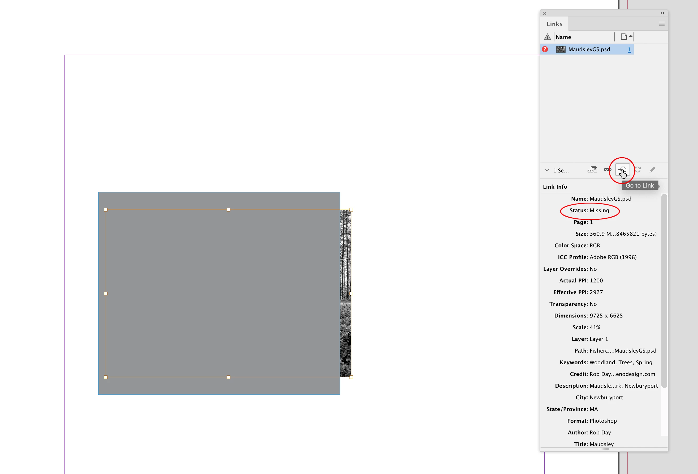Click page 1 link for MaudsleyGS.psd
The height and width of the screenshot is (474, 698).
pyautogui.click(x=629, y=50)
